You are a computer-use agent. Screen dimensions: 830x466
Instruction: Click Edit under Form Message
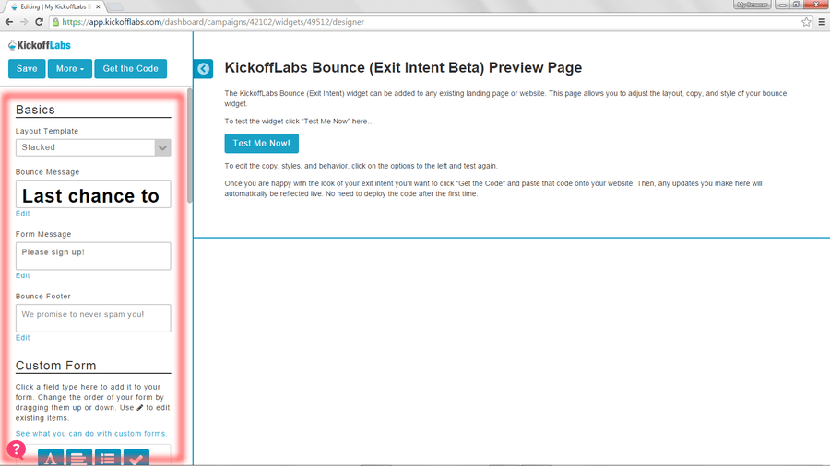coord(23,275)
